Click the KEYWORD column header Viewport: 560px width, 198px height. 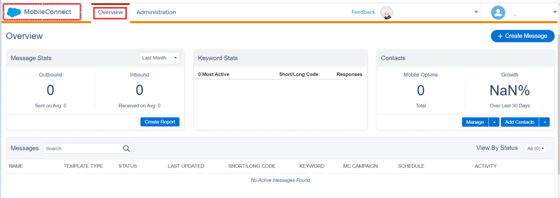click(x=312, y=166)
